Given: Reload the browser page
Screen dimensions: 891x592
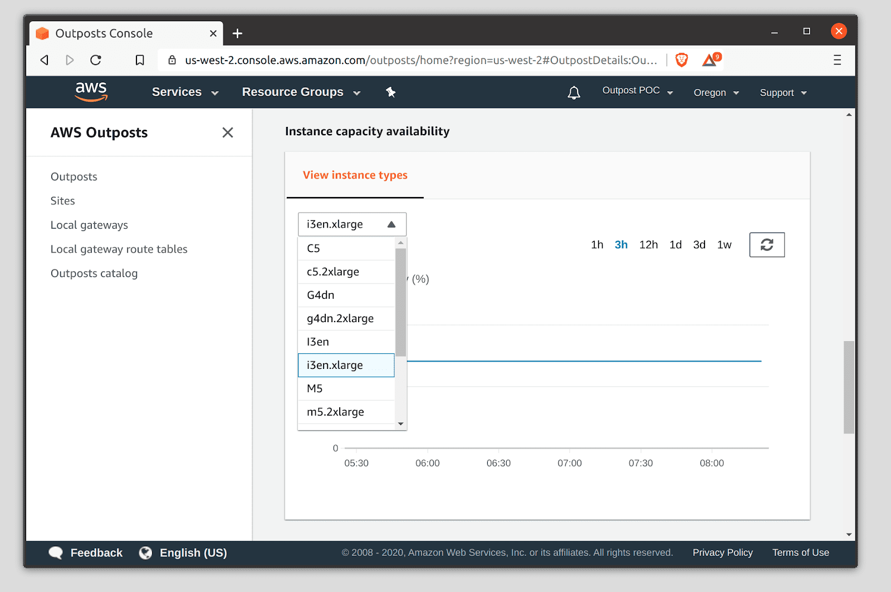Looking at the screenshot, I should coord(96,60).
